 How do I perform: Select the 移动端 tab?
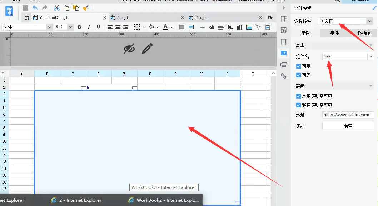[364, 33]
